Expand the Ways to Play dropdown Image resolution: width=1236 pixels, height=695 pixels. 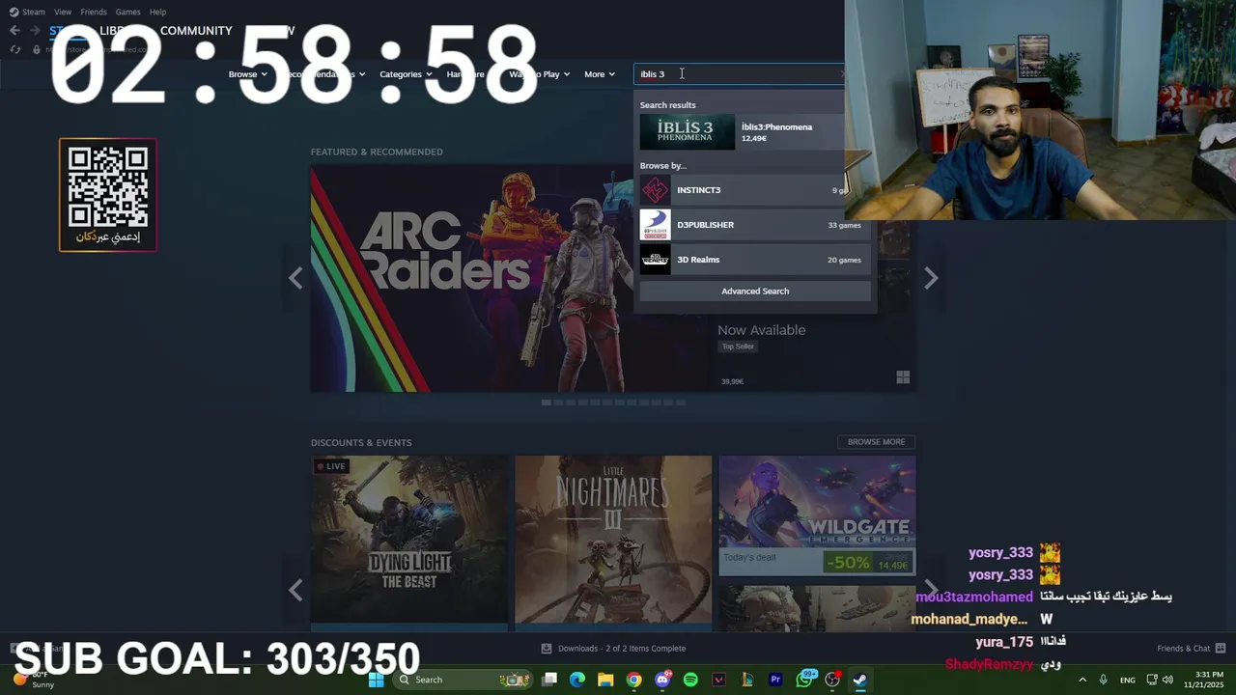pos(540,74)
